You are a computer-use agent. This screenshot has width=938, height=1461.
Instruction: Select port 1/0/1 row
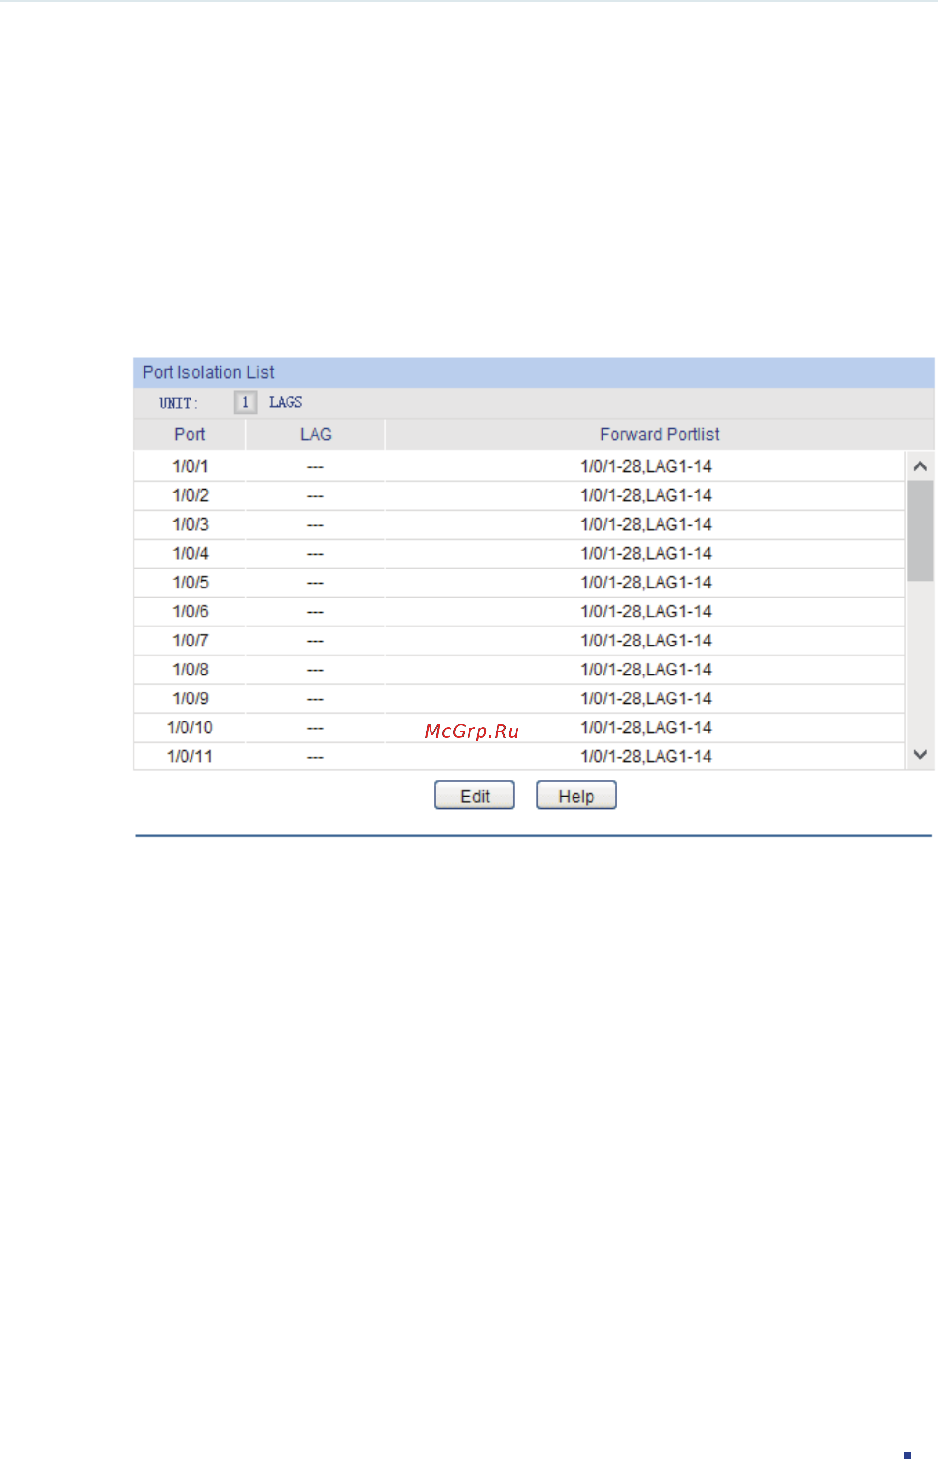click(x=519, y=466)
